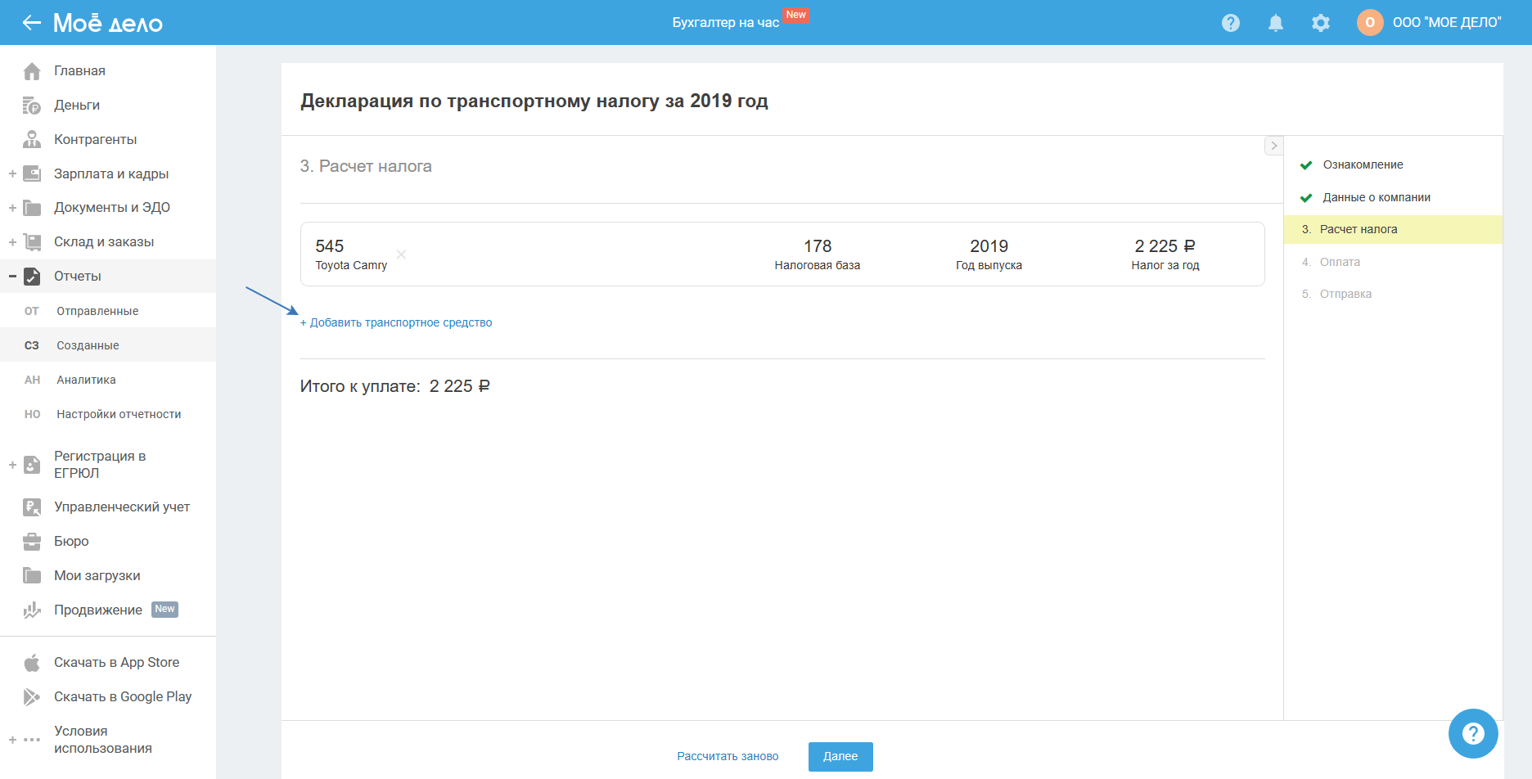
Task: Click the Google Play icon
Action: click(x=32, y=697)
